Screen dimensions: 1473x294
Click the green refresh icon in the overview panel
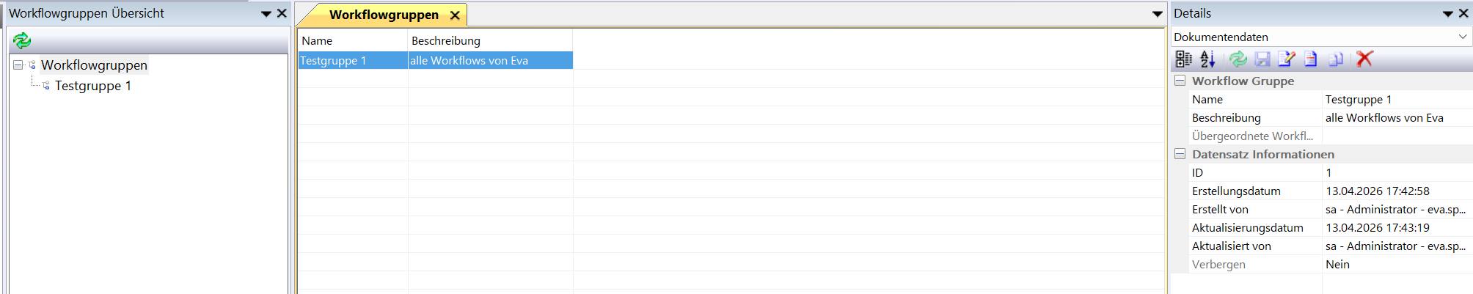pos(22,40)
